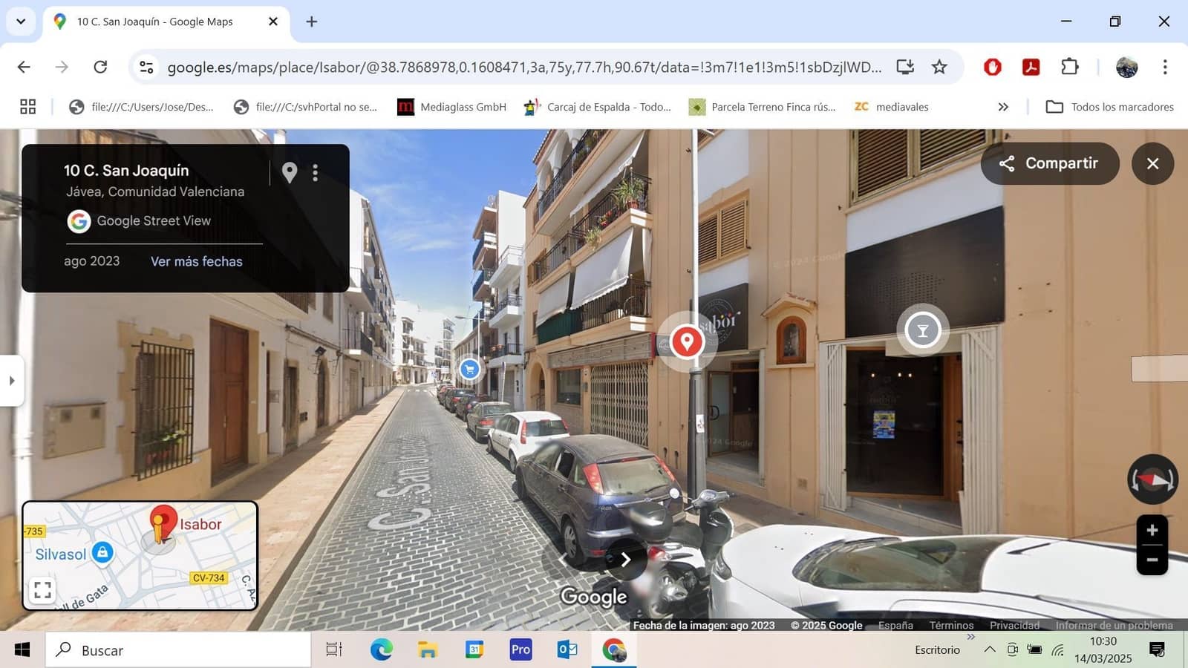Click the red Isabor location pin marker
Screen dimensions: 1188x668
[686, 340]
